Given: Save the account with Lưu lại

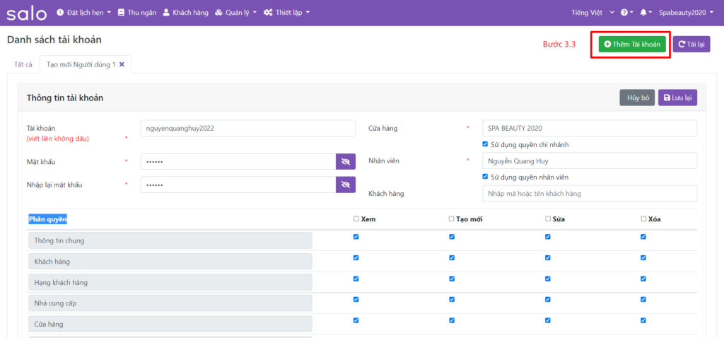Looking at the screenshot, I should click(677, 98).
